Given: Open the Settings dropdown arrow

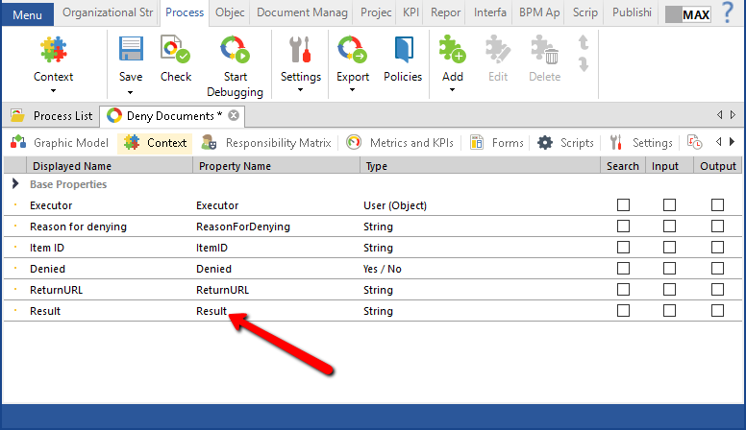Looking at the screenshot, I should (301, 91).
